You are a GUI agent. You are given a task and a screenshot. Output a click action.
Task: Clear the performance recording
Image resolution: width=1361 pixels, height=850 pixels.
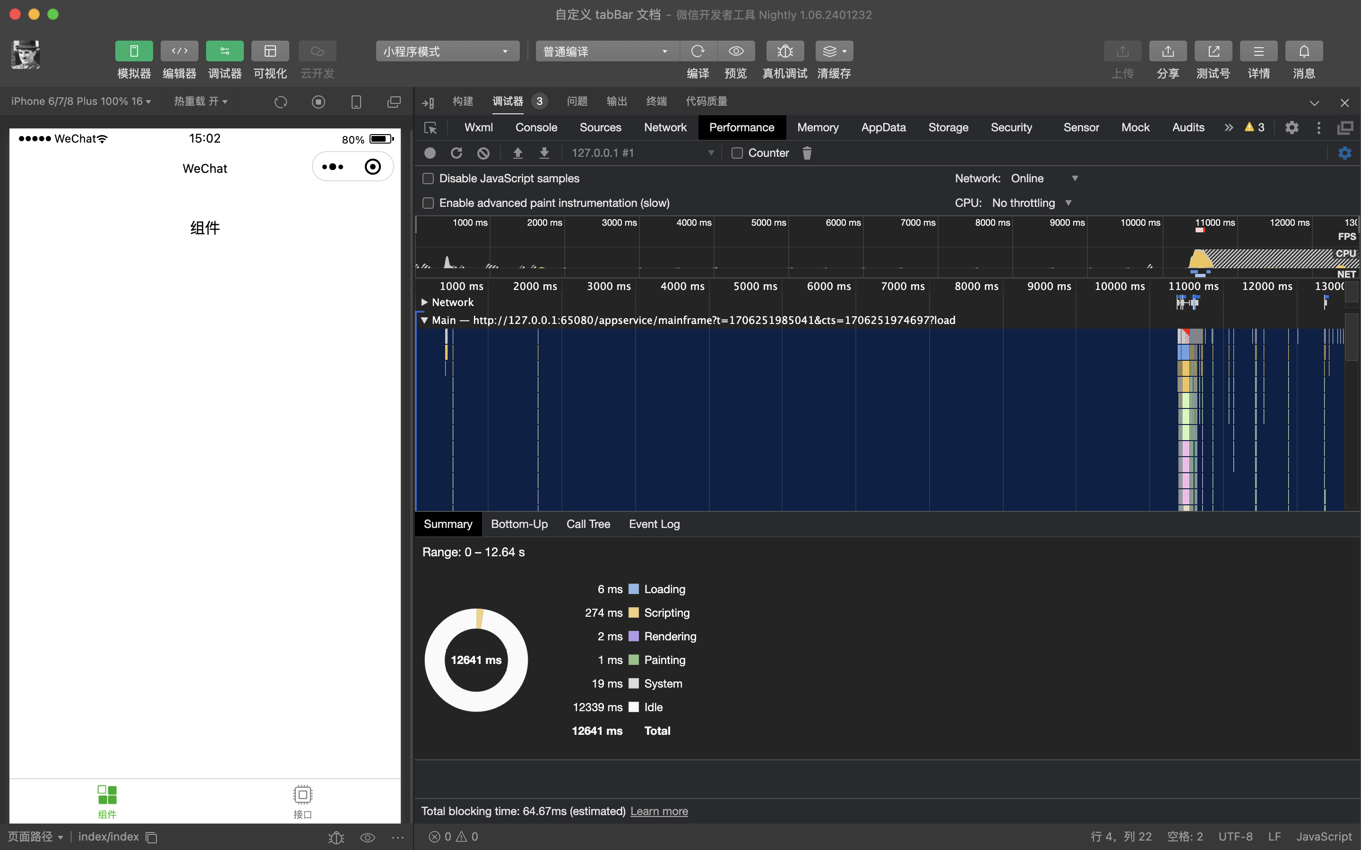(x=483, y=153)
